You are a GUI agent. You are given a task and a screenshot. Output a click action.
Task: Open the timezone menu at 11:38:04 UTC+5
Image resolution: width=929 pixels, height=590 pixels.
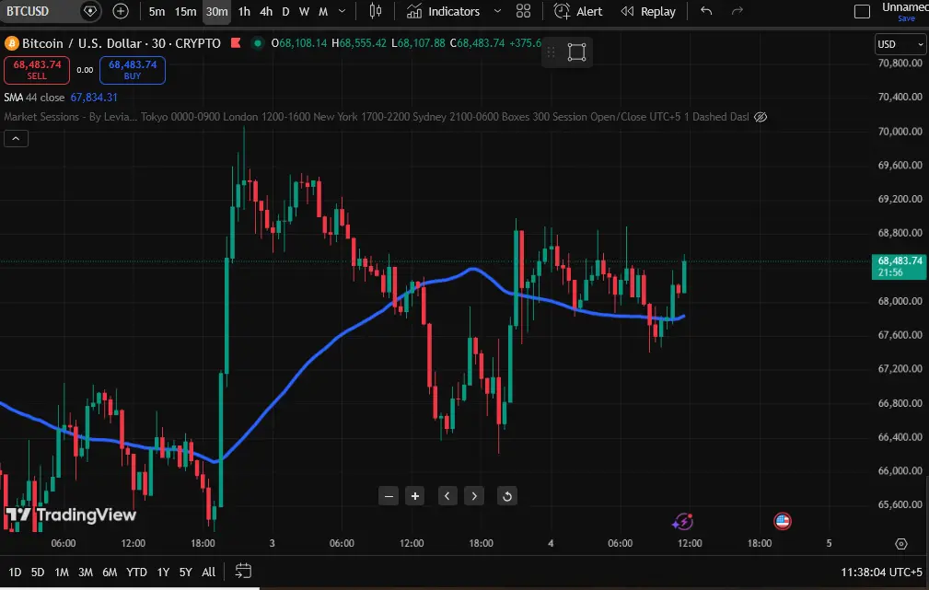click(x=882, y=573)
